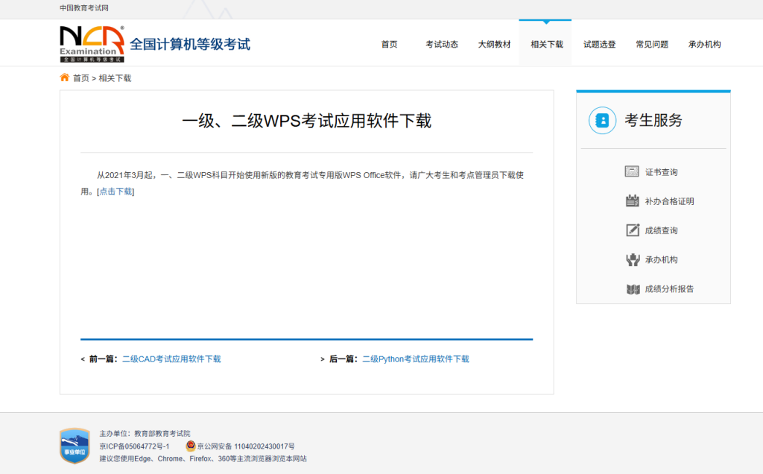Switch to the 首页 navigation tab

pos(389,43)
